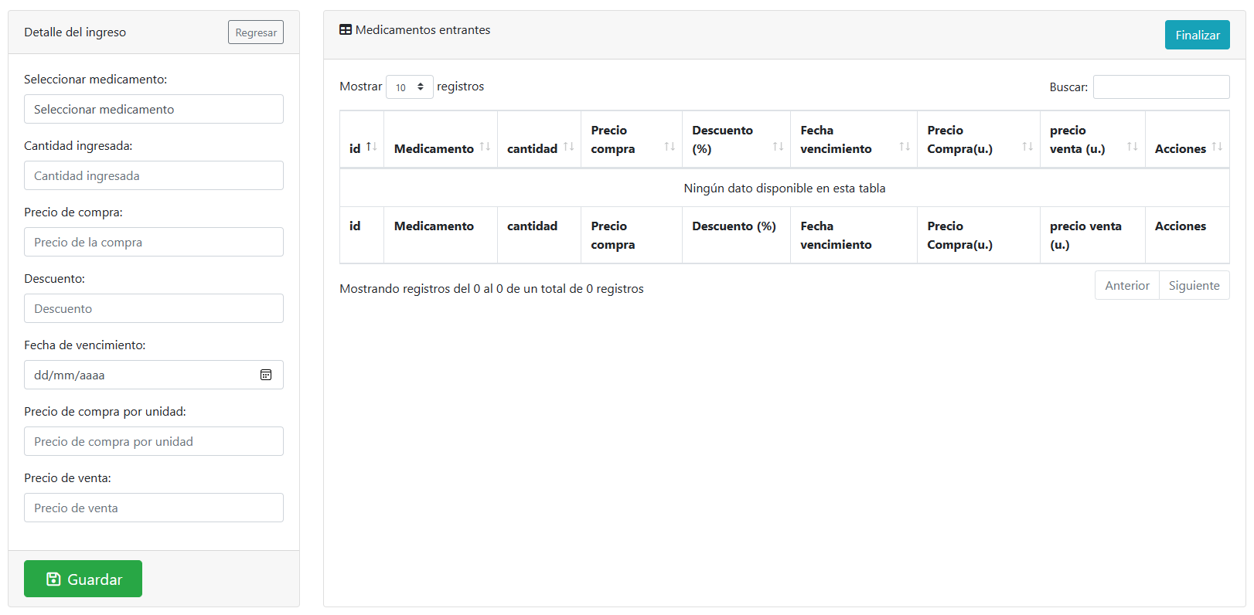Go to Anterior page
The height and width of the screenshot is (615, 1254).
coord(1127,285)
